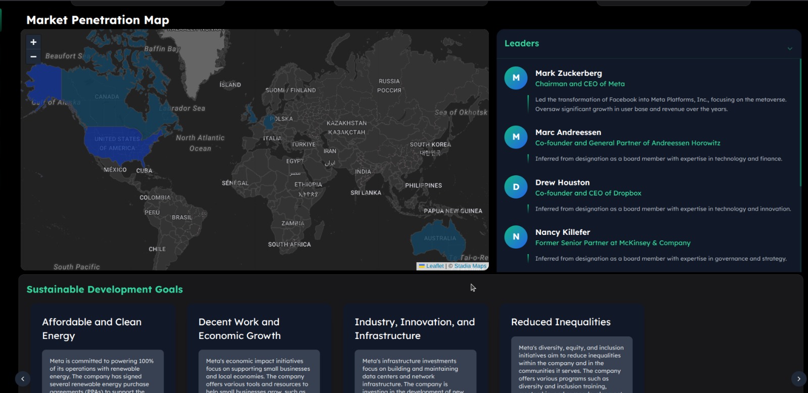Viewport: 808px width, 393px height.
Task: Click 'Former Senior Partner at McKinsey & Company'
Action: point(613,243)
